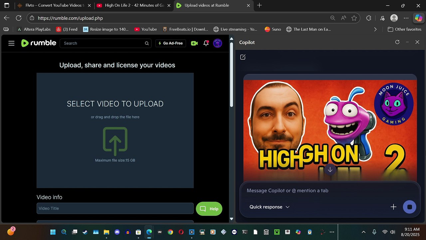Reload the Rumble page

pyautogui.click(x=19, y=18)
